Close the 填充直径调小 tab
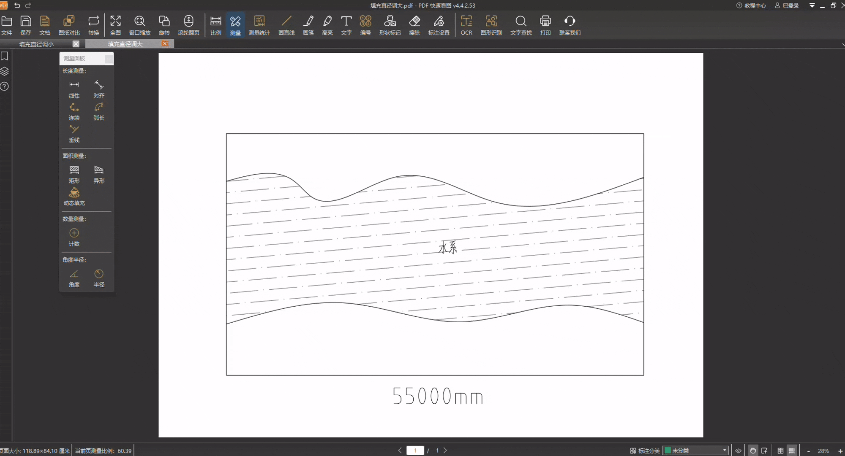 (x=76, y=44)
